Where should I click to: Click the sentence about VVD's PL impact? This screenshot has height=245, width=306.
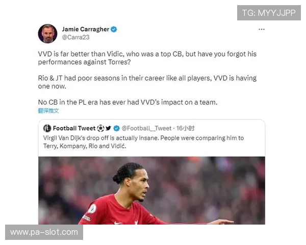coord(127,102)
